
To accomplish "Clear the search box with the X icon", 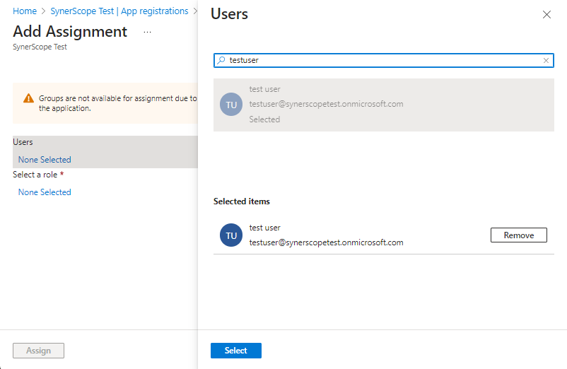I will coord(546,61).
